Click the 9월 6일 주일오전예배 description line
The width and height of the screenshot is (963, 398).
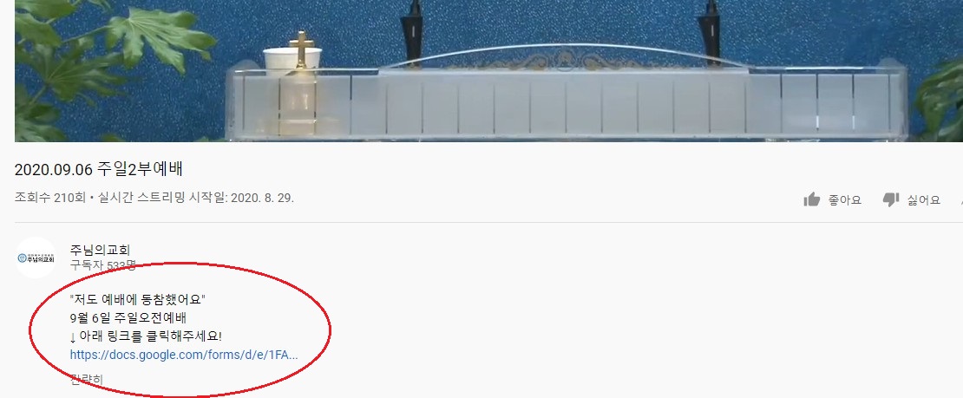[x=128, y=318]
